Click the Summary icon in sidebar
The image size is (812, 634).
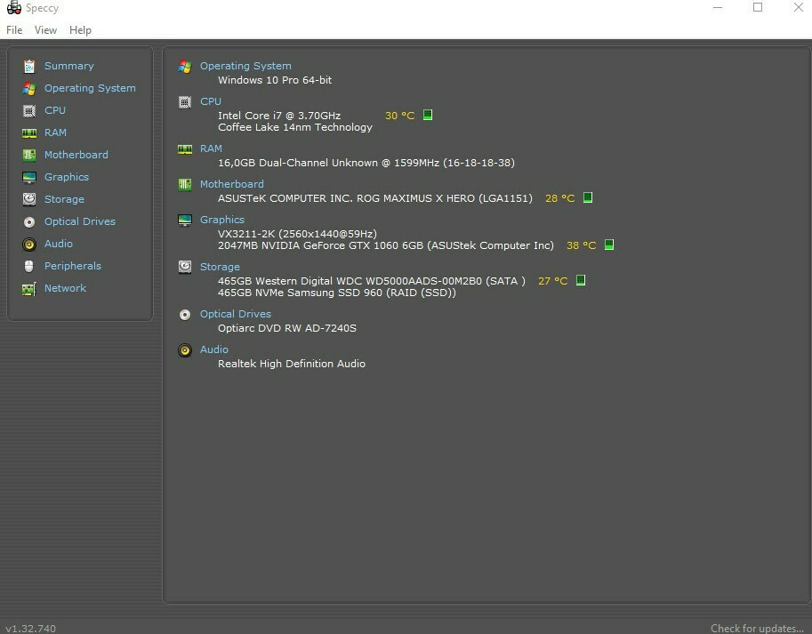click(x=29, y=66)
